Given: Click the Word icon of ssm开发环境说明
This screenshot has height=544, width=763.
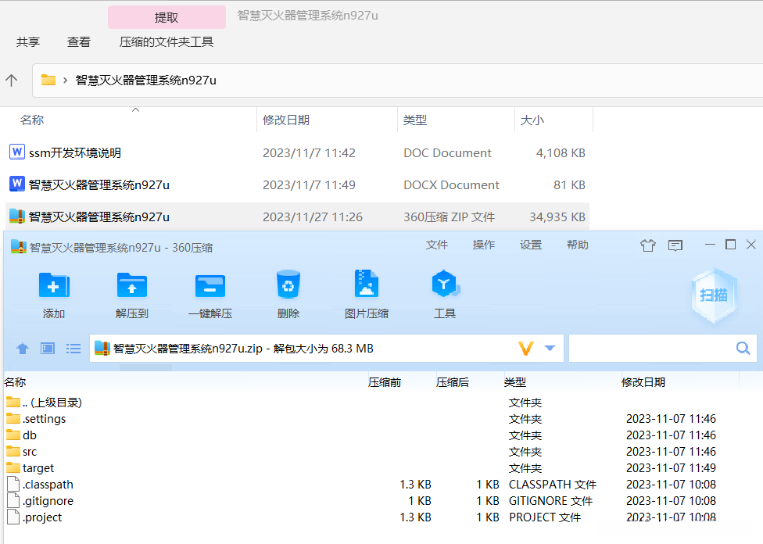Looking at the screenshot, I should click(x=17, y=152).
